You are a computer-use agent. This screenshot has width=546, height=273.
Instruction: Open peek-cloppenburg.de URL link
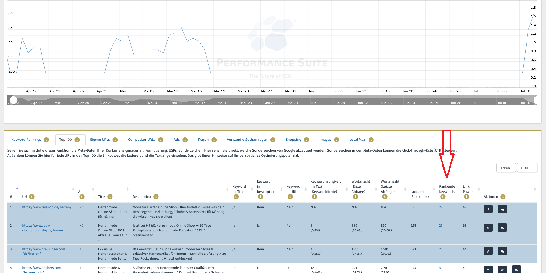point(42,228)
